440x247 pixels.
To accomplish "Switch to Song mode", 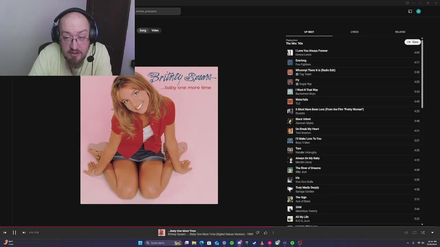I will (143, 31).
